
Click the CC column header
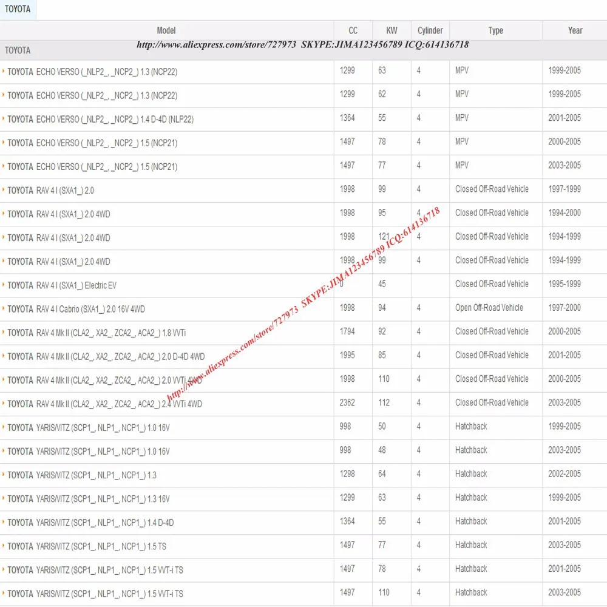[353, 30]
